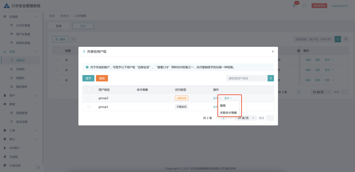
Task: Expand the 授予 dropdown for group2
Action: coord(217,98)
